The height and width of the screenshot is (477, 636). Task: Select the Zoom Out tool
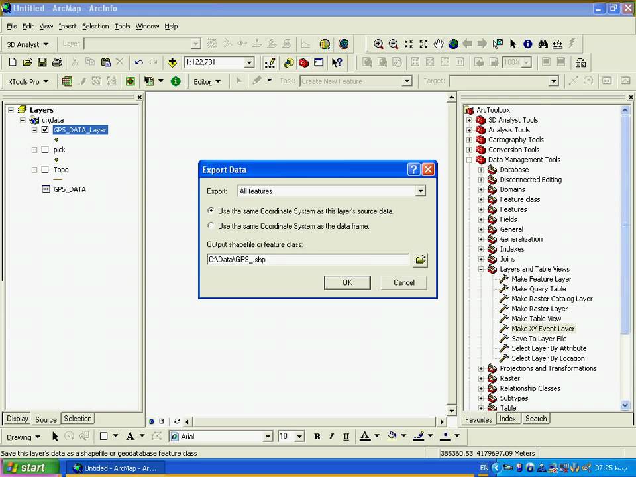pos(393,44)
